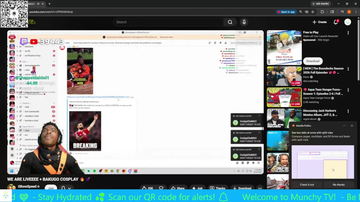Click the BREAKING Salah image in stream

(x=85, y=131)
